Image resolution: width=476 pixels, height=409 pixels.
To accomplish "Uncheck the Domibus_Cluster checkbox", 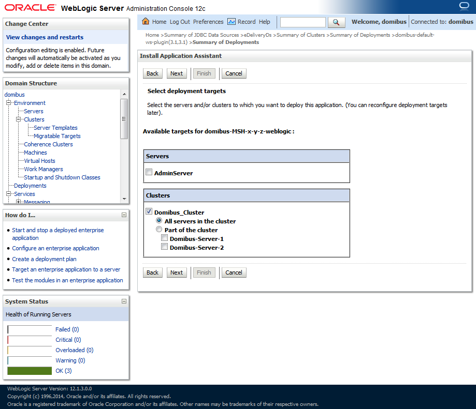I will pos(149,211).
